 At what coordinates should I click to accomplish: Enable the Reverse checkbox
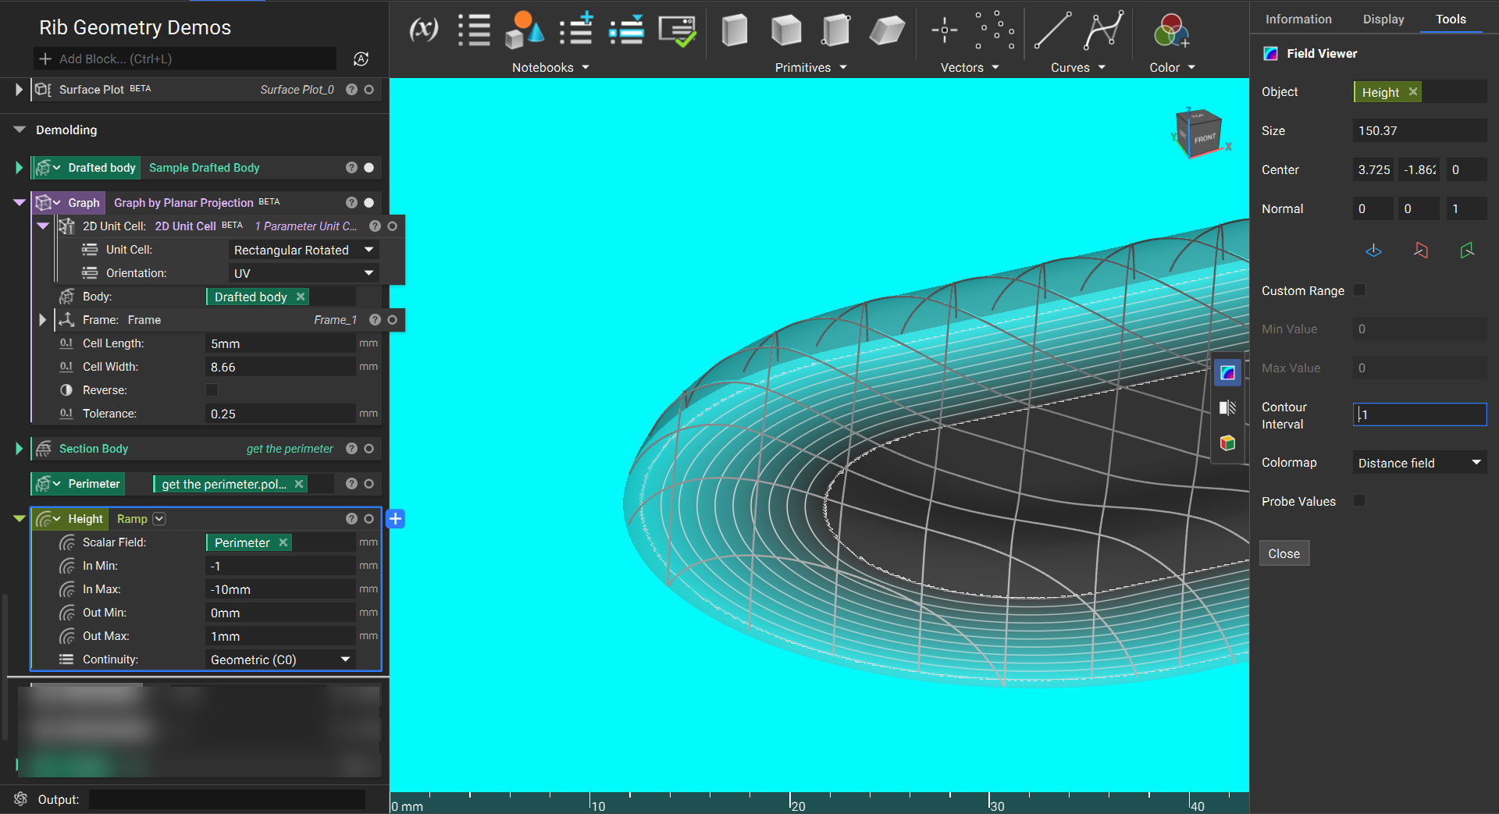[x=212, y=389]
